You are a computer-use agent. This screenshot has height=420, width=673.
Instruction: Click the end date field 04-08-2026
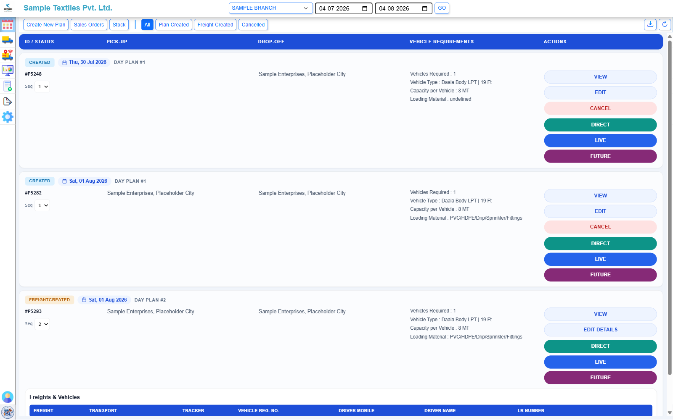click(403, 8)
